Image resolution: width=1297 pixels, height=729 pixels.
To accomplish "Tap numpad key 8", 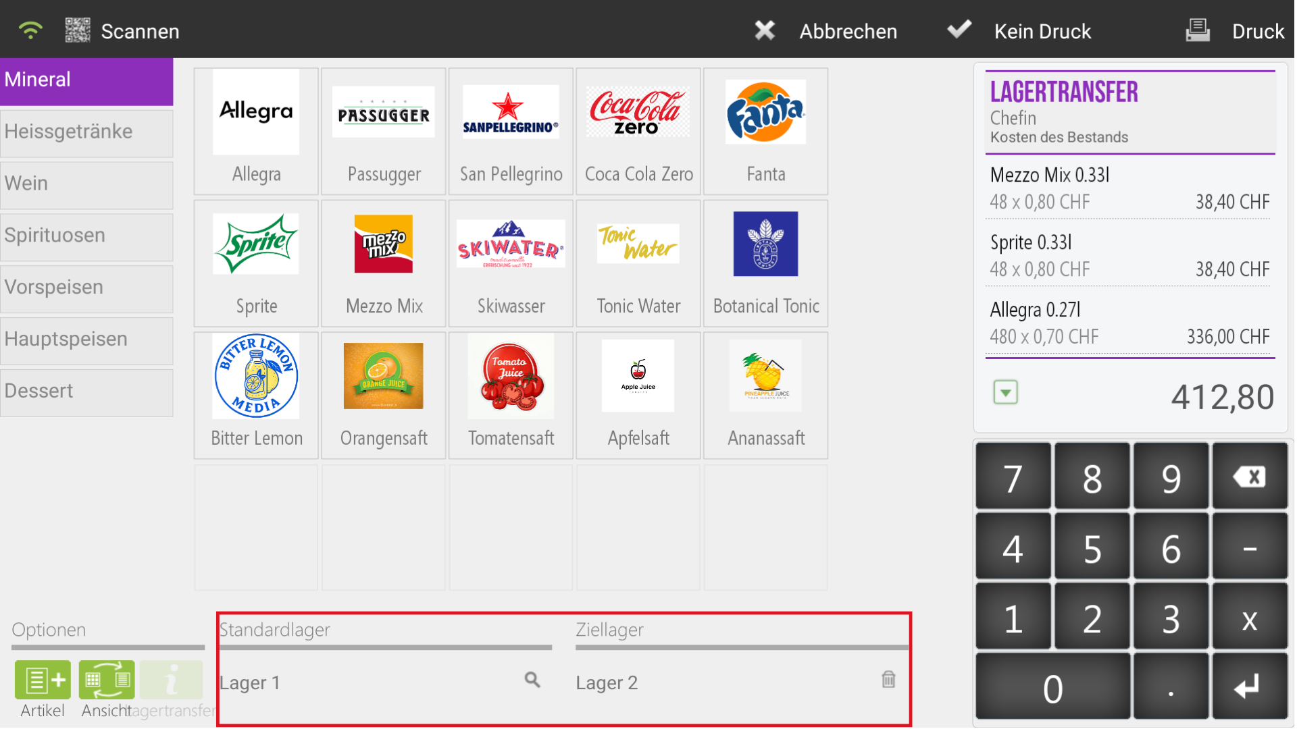I will [1092, 477].
